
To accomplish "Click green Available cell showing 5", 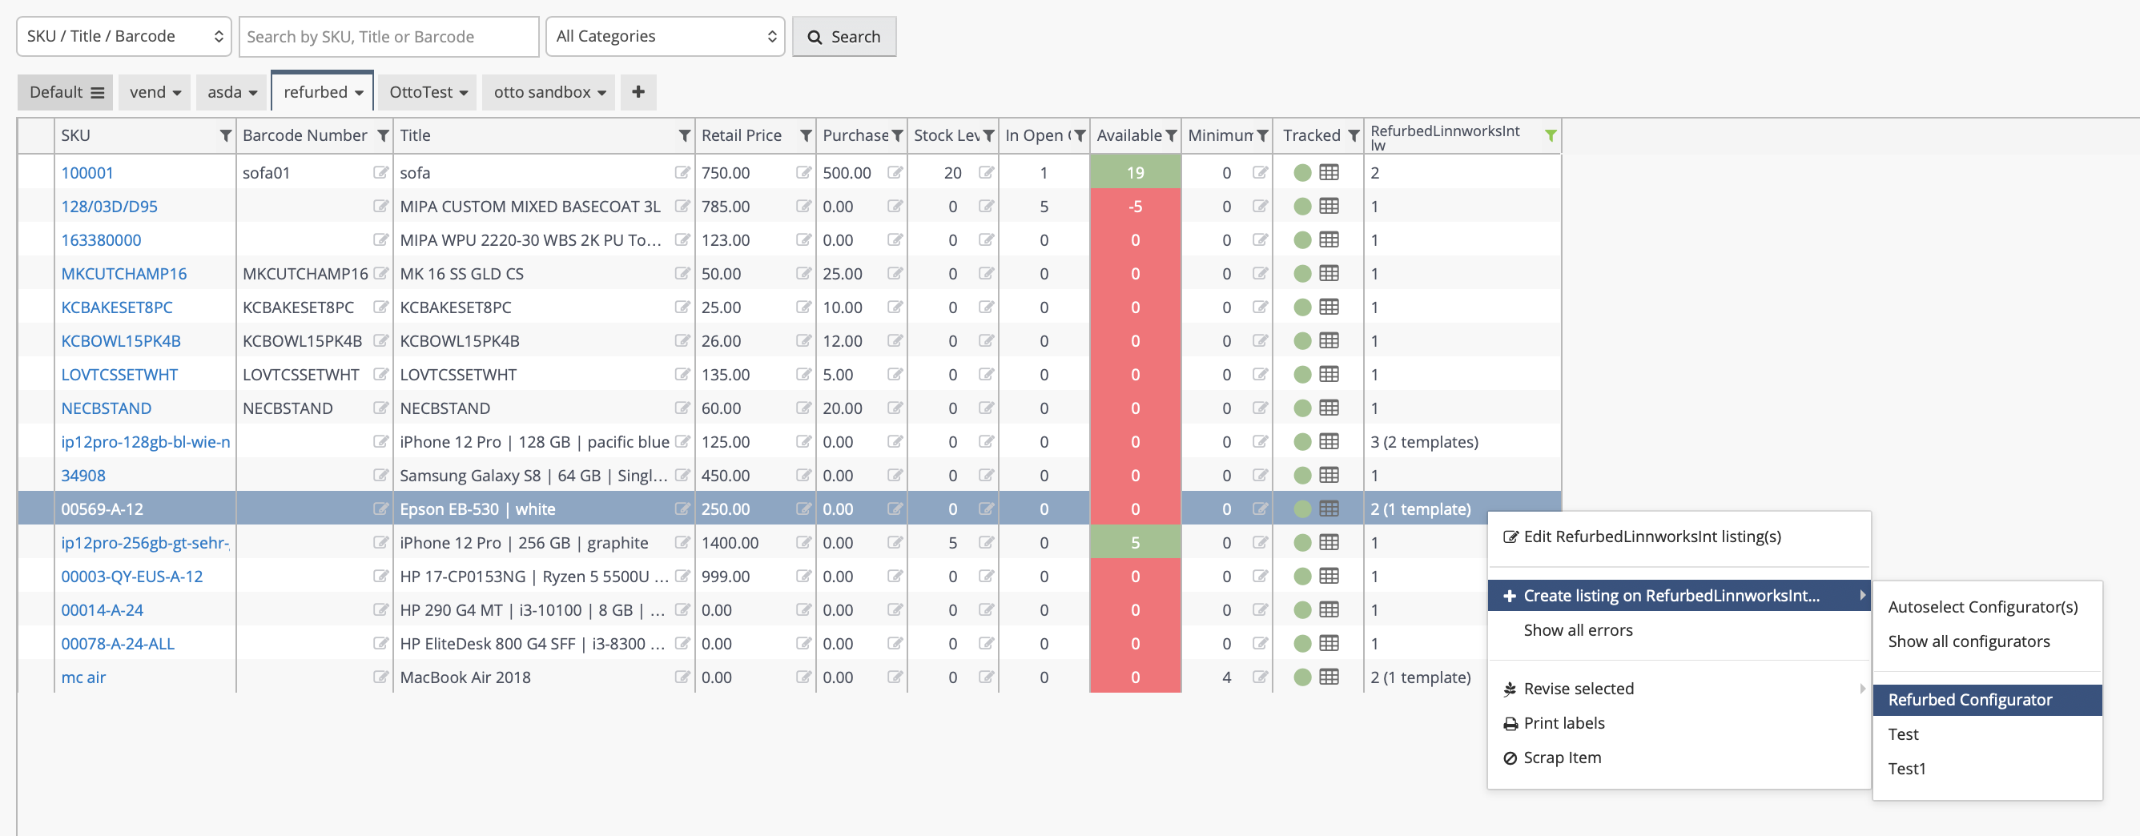I will point(1135,543).
